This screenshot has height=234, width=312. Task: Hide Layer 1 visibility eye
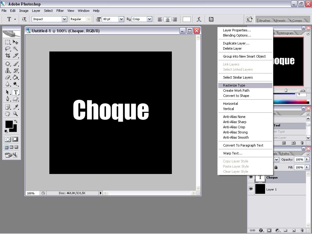pos(251,189)
